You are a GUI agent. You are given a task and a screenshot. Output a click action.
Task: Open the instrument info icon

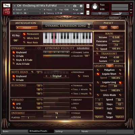point(81,6)
